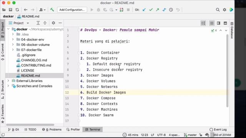Open the run targets dropdown near debug icons
The image size is (246, 138).
(116, 10)
